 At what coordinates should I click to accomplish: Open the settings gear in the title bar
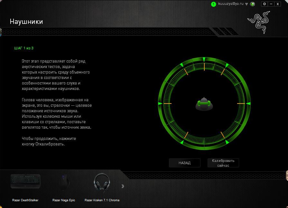265,4
